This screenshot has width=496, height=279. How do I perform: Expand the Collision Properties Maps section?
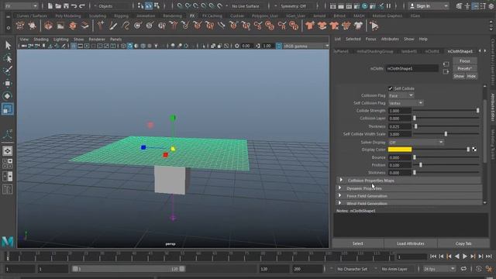point(409,181)
